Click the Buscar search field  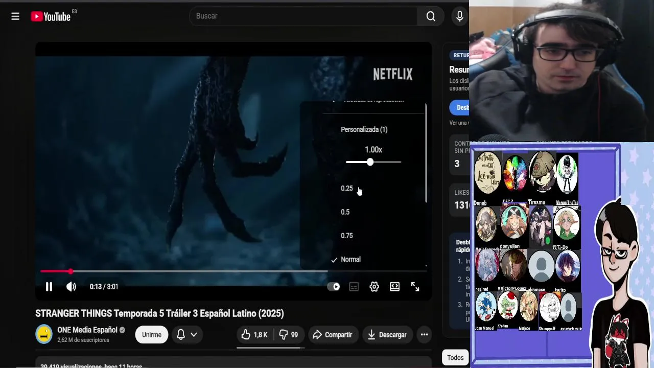point(304,16)
